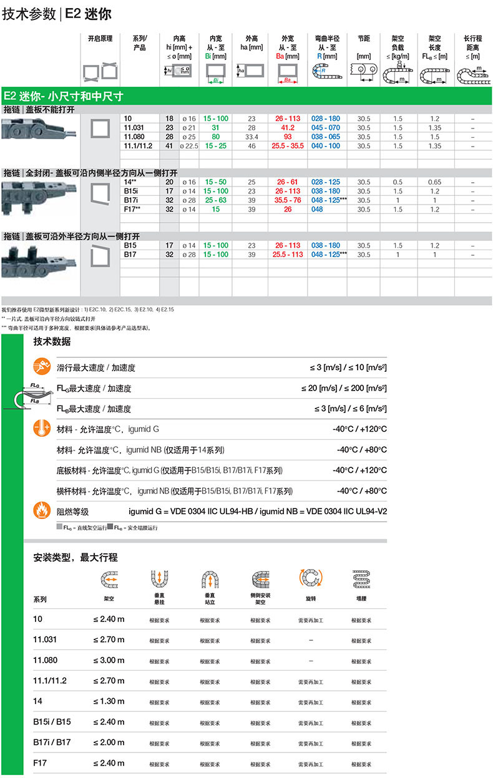Select the 拖链 | 全封闭 section heading
Screen dimensions: 493x778
(x=90, y=172)
